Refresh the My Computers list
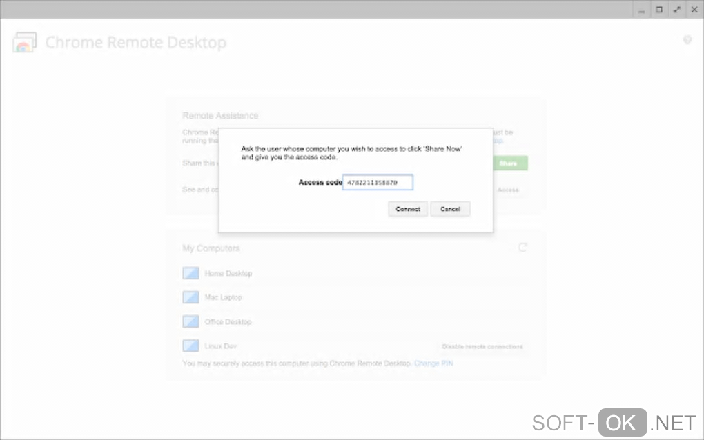This screenshot has width=704, height=440. pos(522,247)
